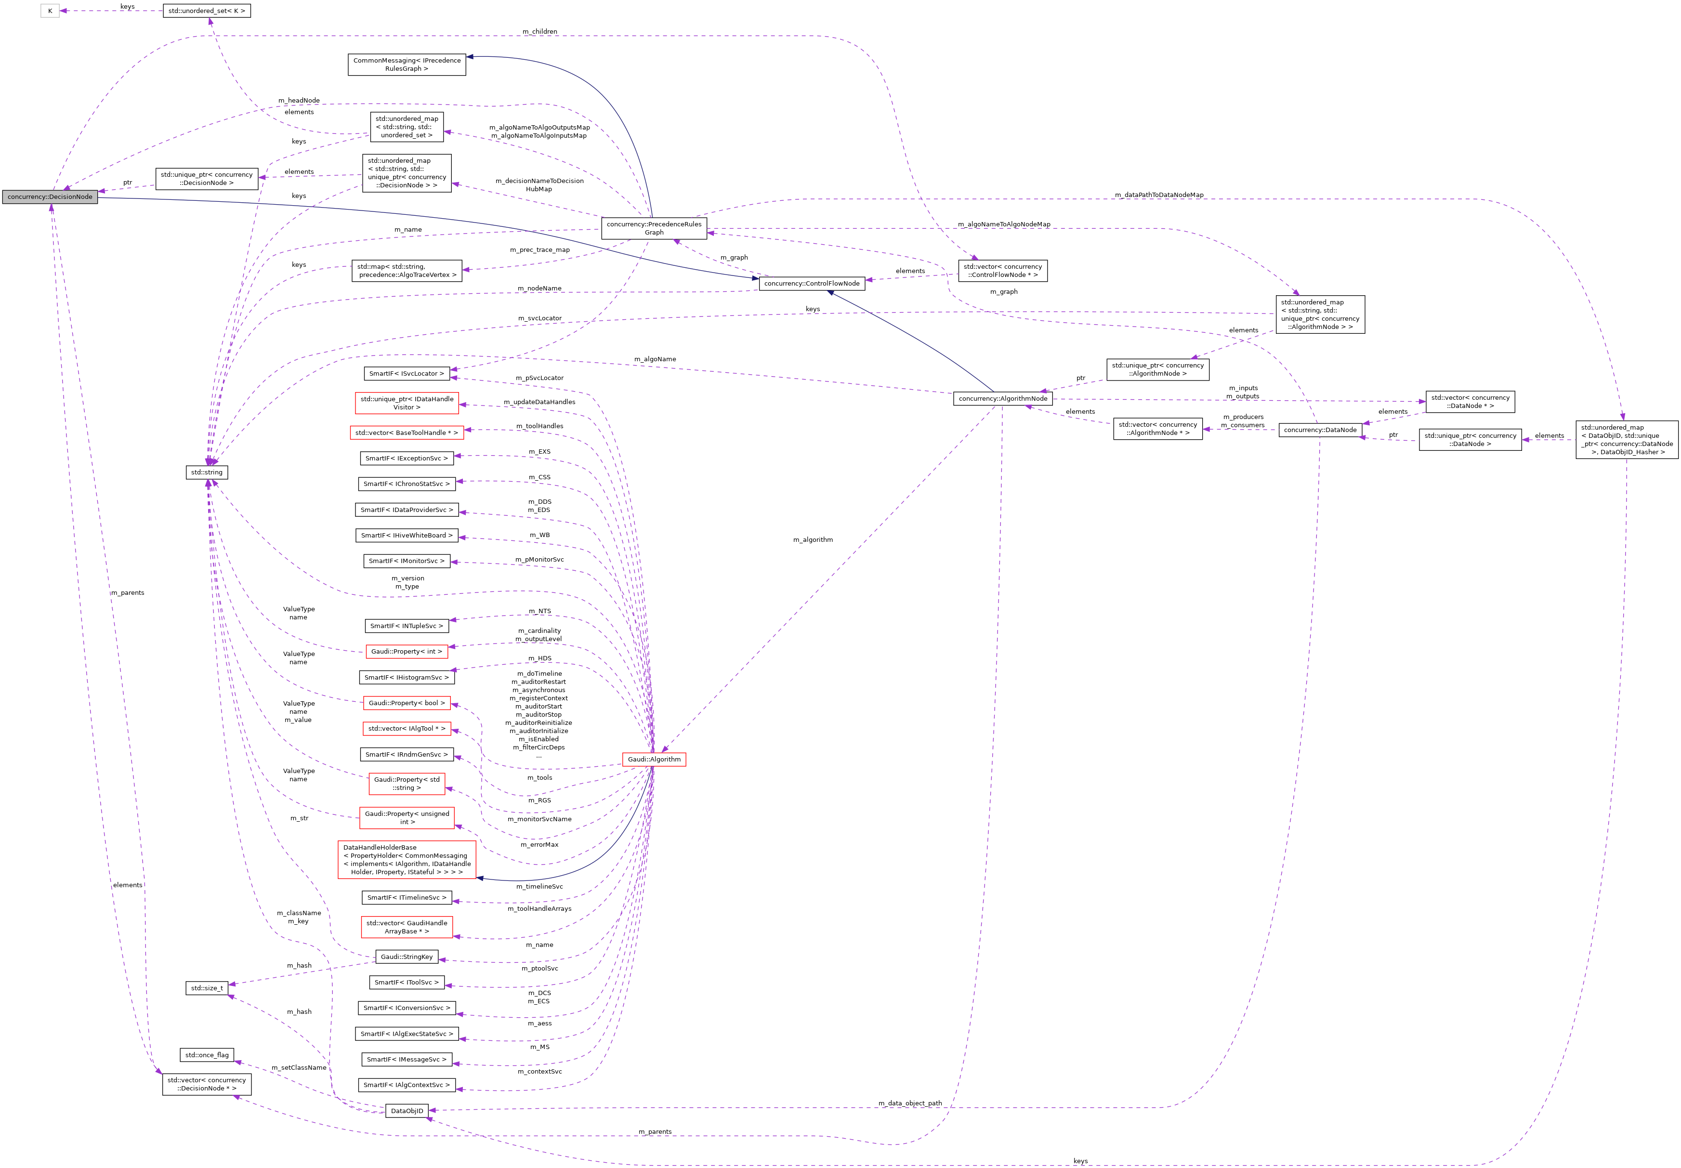1681x1168 pixels.
Task: Open the CommonMessaging< IPrecedenceRulesGraph > node
Action: [x=406, y=64]
